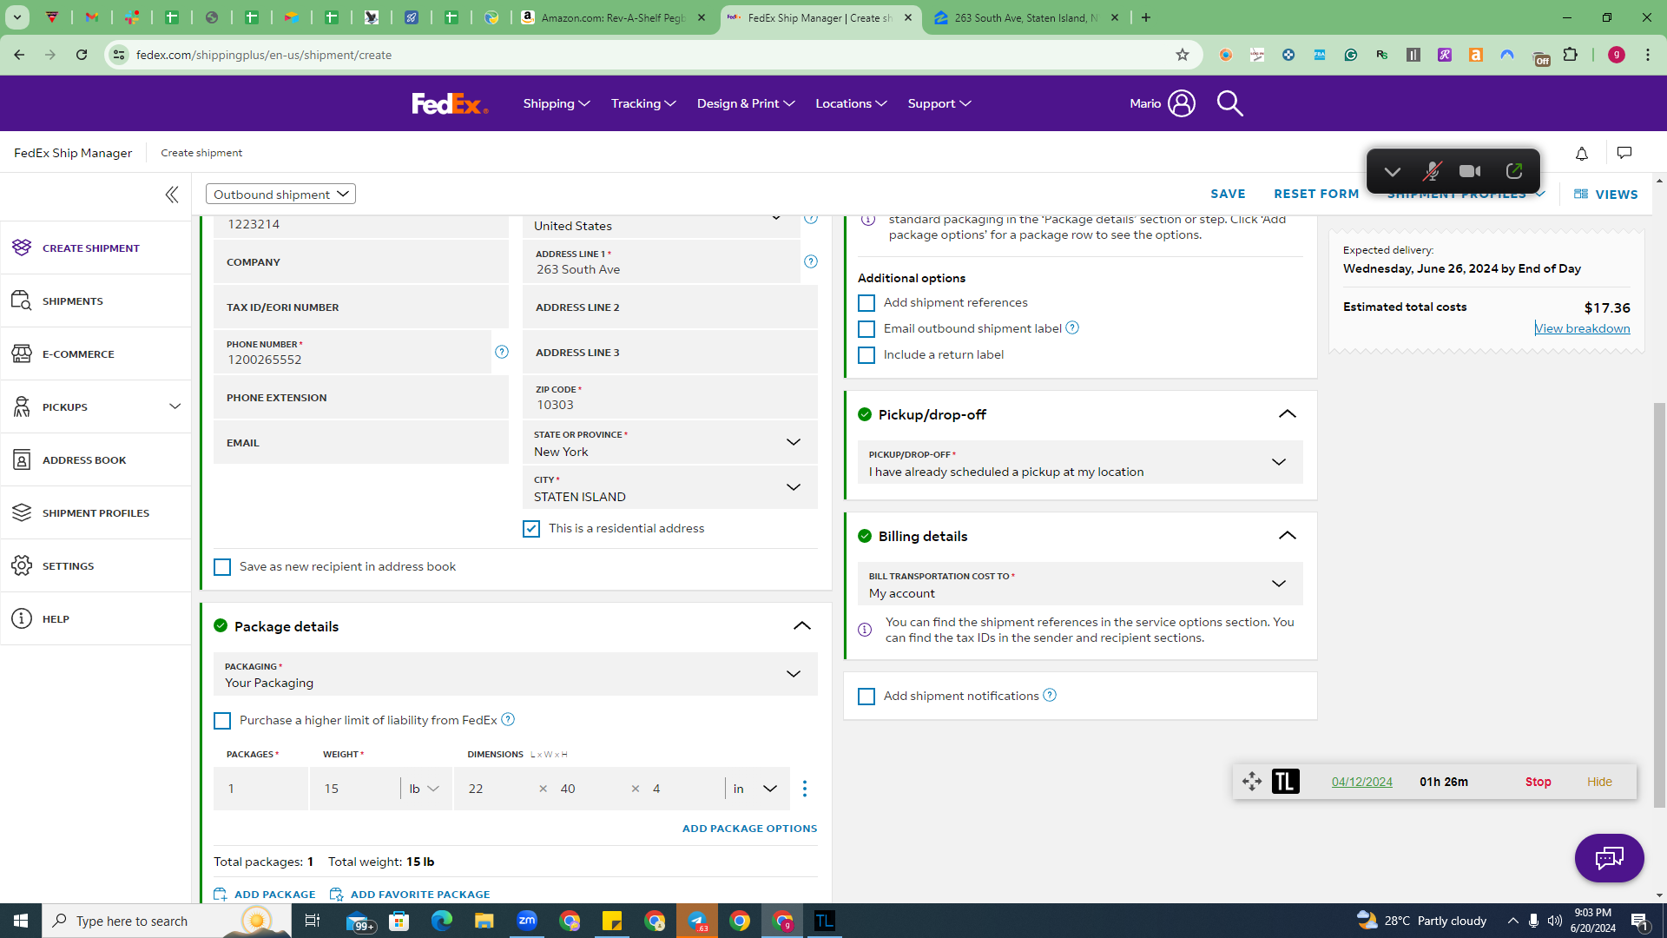Open Mario user profile icon
Viewport: 1667px width, 938px height.
click(x=1181, y=103)
